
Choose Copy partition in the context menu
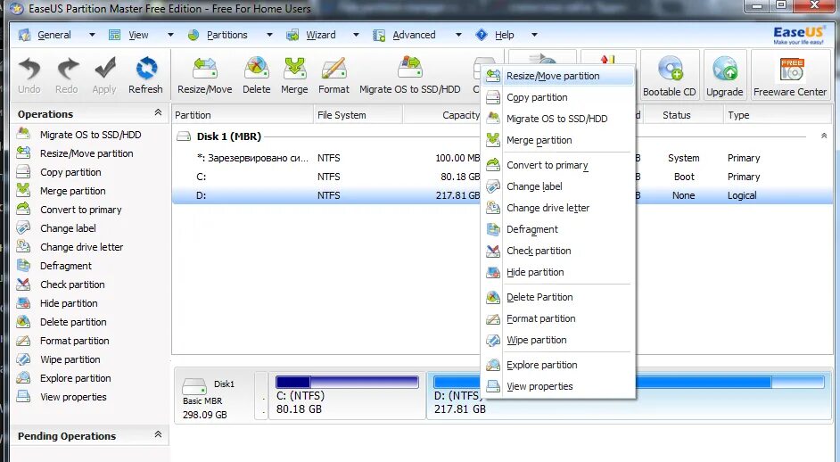[x=558, y=97]
